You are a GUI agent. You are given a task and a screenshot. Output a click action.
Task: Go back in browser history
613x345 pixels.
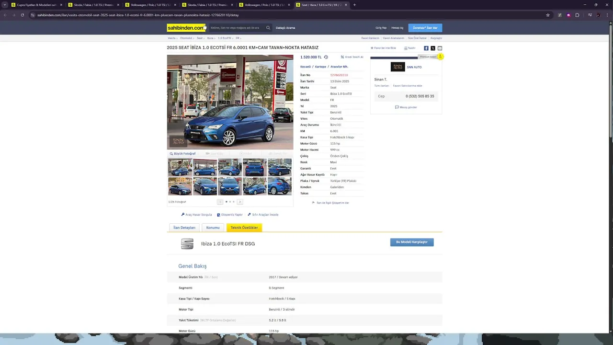pos(5,15)
